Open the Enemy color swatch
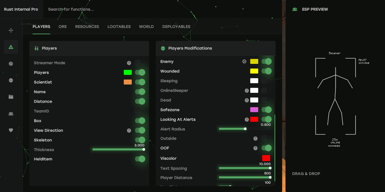Image resolution: width=385 pixels, height=192 pixels. point(254,61)
